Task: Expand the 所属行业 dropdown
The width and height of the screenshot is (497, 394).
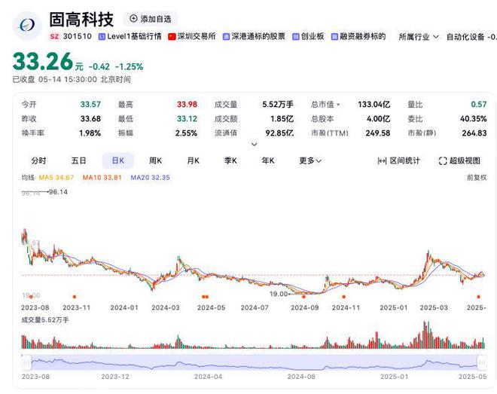Action: pos(419,37)
